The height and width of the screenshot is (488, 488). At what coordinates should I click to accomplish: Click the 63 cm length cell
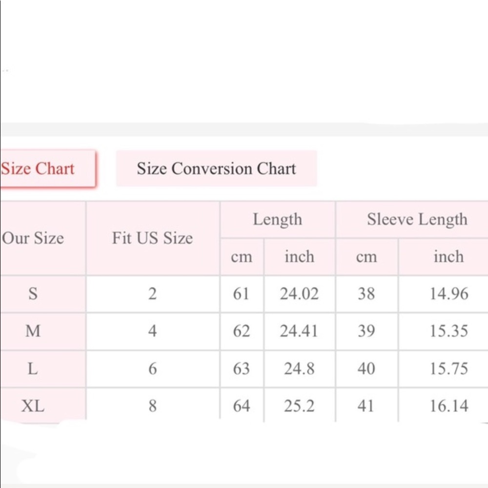[x=242, y=368]
